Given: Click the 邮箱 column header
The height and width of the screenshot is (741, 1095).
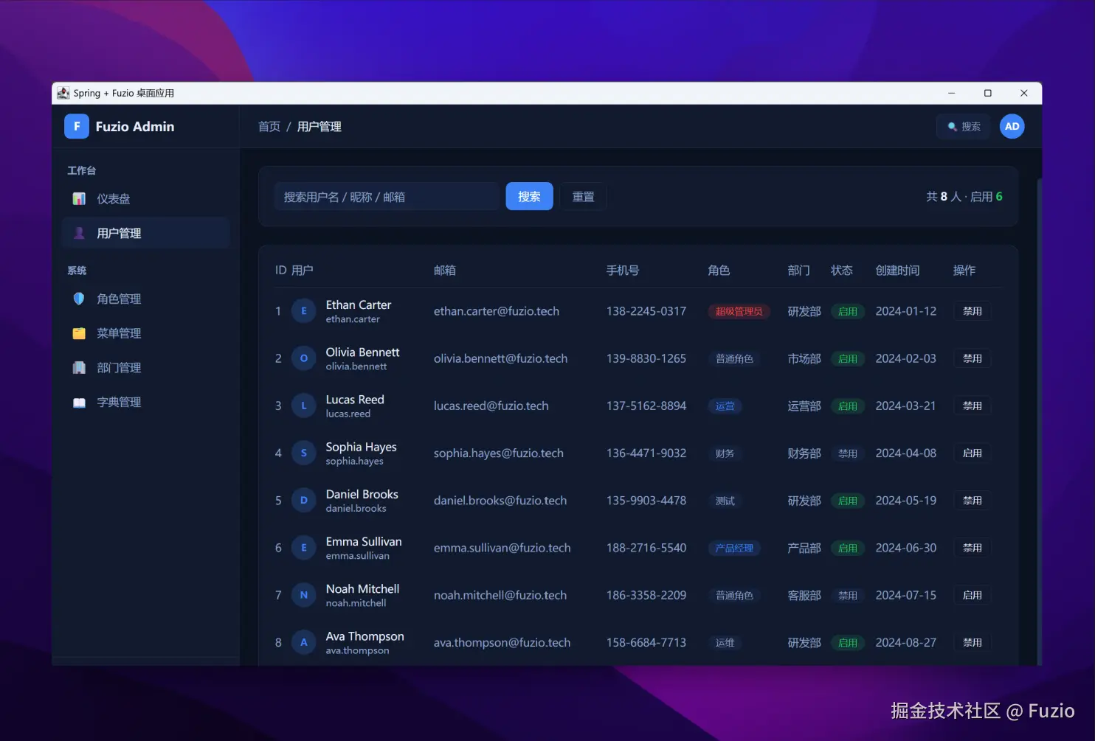Looking at the screenshot, I should [x=445, y=270].
